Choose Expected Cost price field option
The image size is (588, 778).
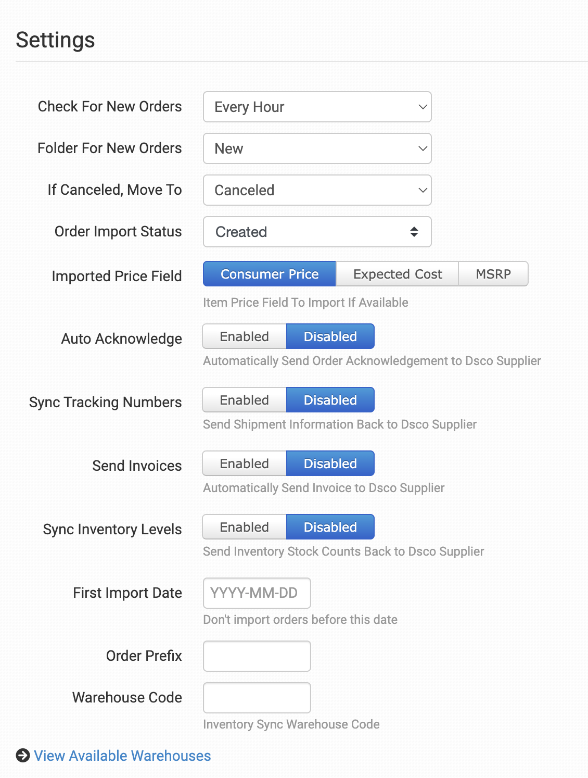pos(398,274)
